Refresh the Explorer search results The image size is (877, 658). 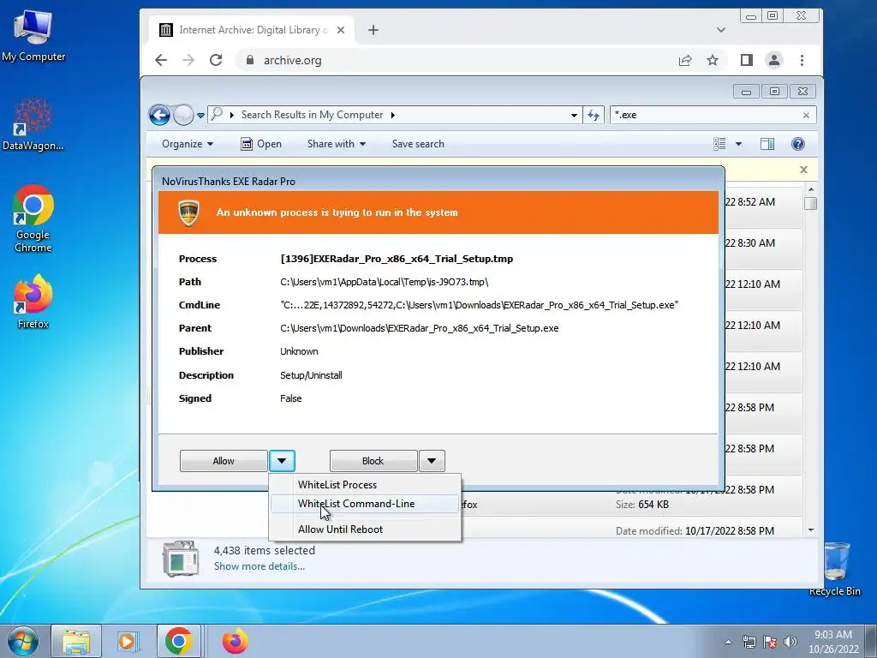point(594,116)
